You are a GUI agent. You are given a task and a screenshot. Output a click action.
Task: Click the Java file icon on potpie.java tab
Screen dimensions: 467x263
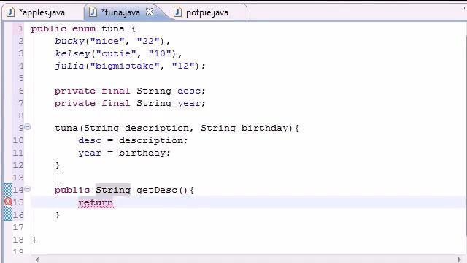(177, 12)
